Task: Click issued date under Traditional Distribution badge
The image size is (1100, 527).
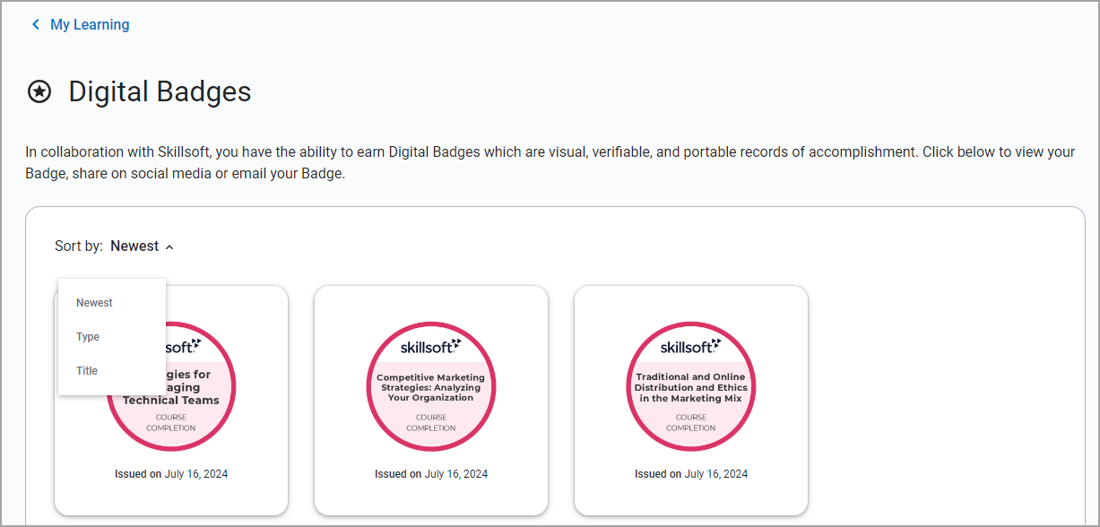Action: point(691,474)
